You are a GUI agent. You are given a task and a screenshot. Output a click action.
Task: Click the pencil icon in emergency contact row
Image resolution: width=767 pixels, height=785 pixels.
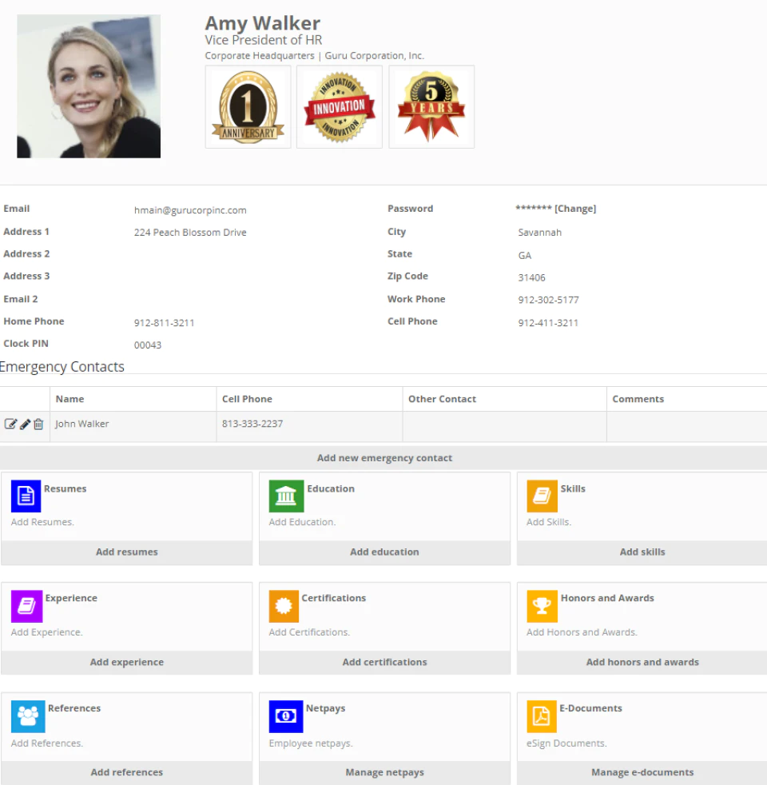coord(25,424)
